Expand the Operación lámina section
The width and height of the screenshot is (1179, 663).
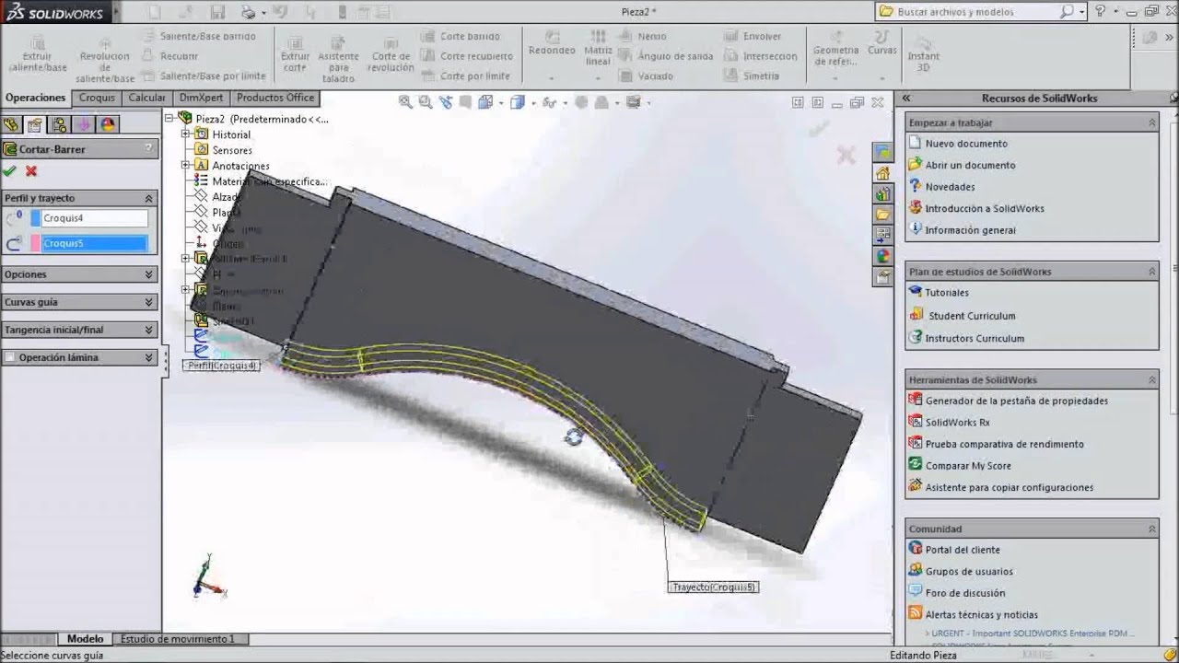click(148, 357)
